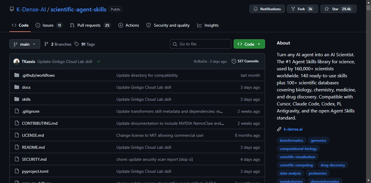Image resolution: width=371 pixels, height=183 pixels.
Task: Select the bioinformatics topic tag
Action: pyautogui.click(x=291, y=141)
